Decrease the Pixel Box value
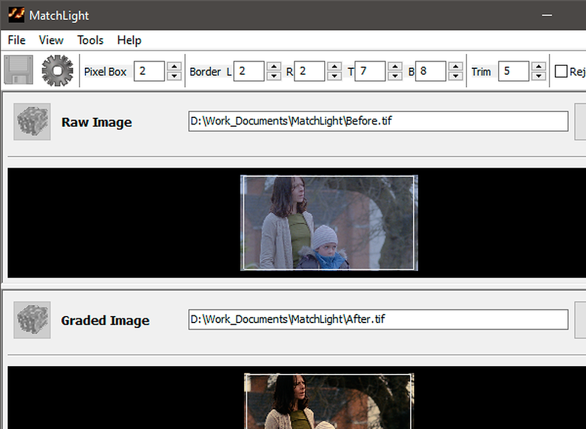Image resolution: width=586 pixels, height=429 pixels. click(x=174, y=75)
